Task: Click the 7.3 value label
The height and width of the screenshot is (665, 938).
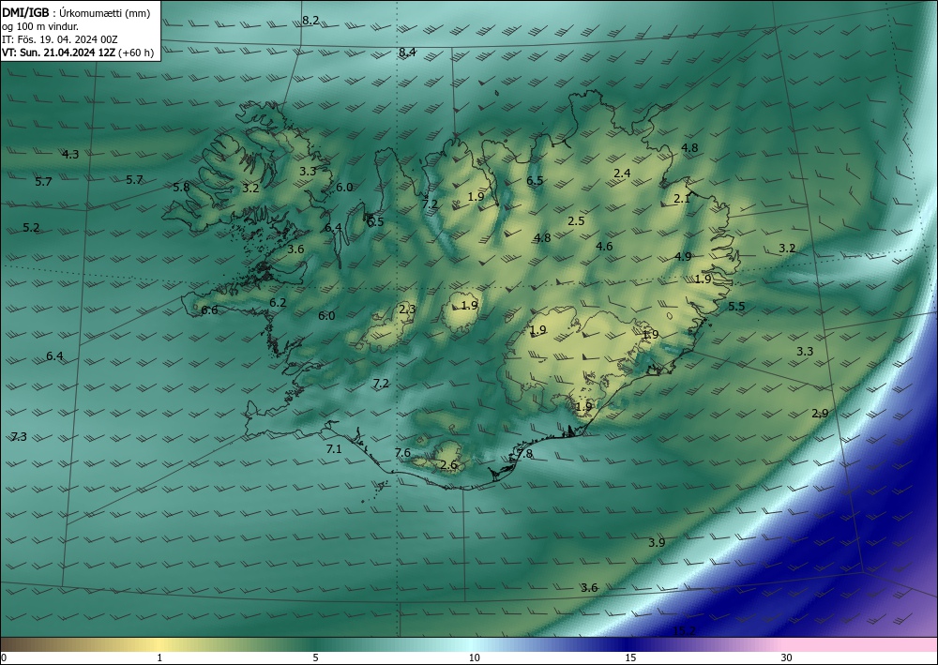Action: click(19, 436)
